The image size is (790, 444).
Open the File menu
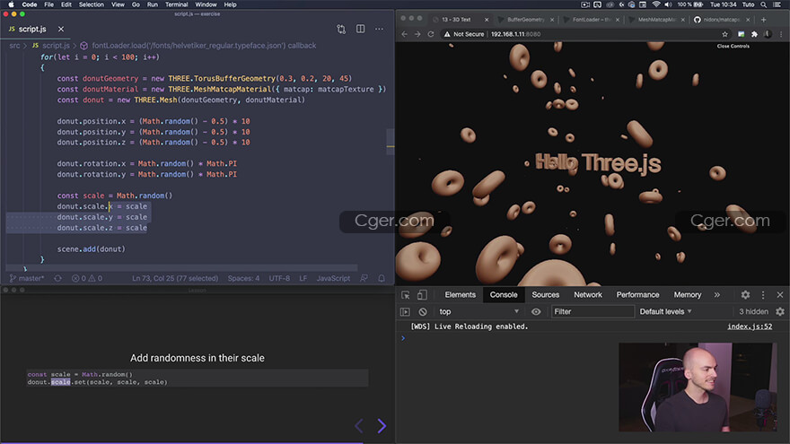pos(48,4)
